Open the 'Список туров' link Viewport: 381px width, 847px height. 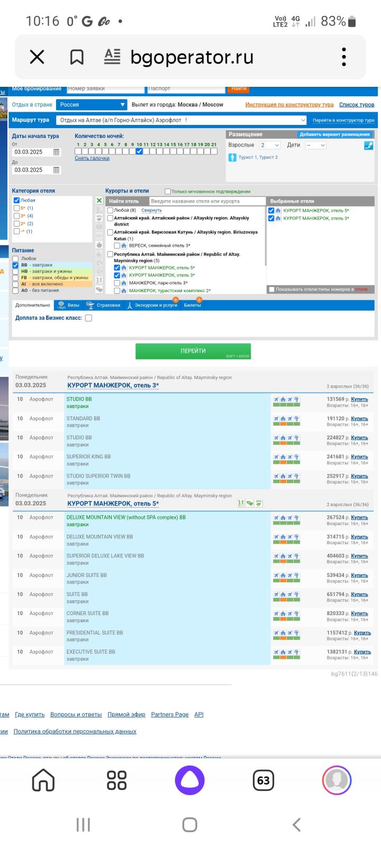tap(357, 105)
